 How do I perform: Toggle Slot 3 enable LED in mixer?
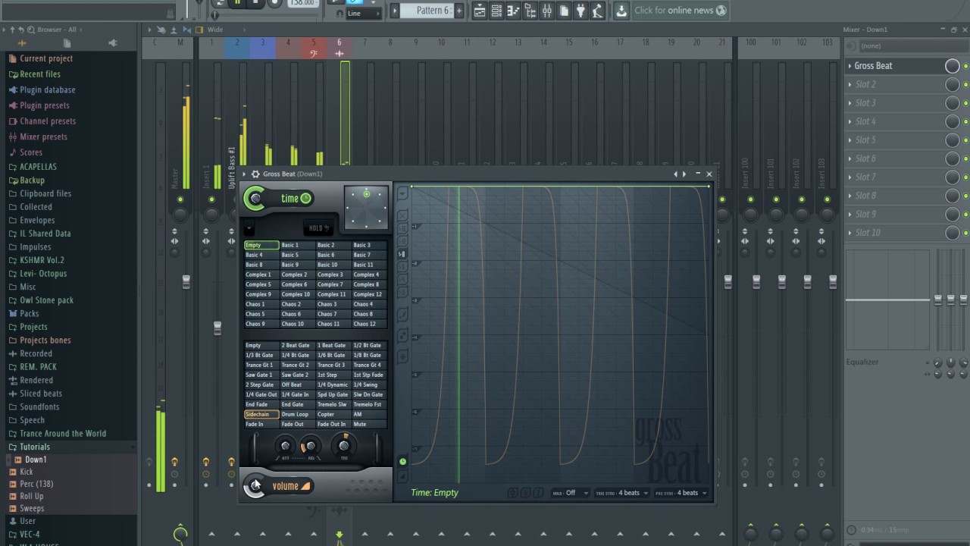pos(965,103)
